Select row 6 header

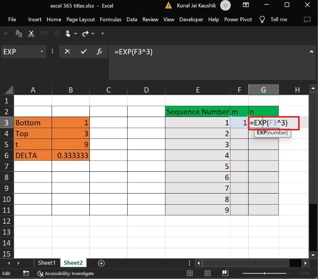pos(7,155)
